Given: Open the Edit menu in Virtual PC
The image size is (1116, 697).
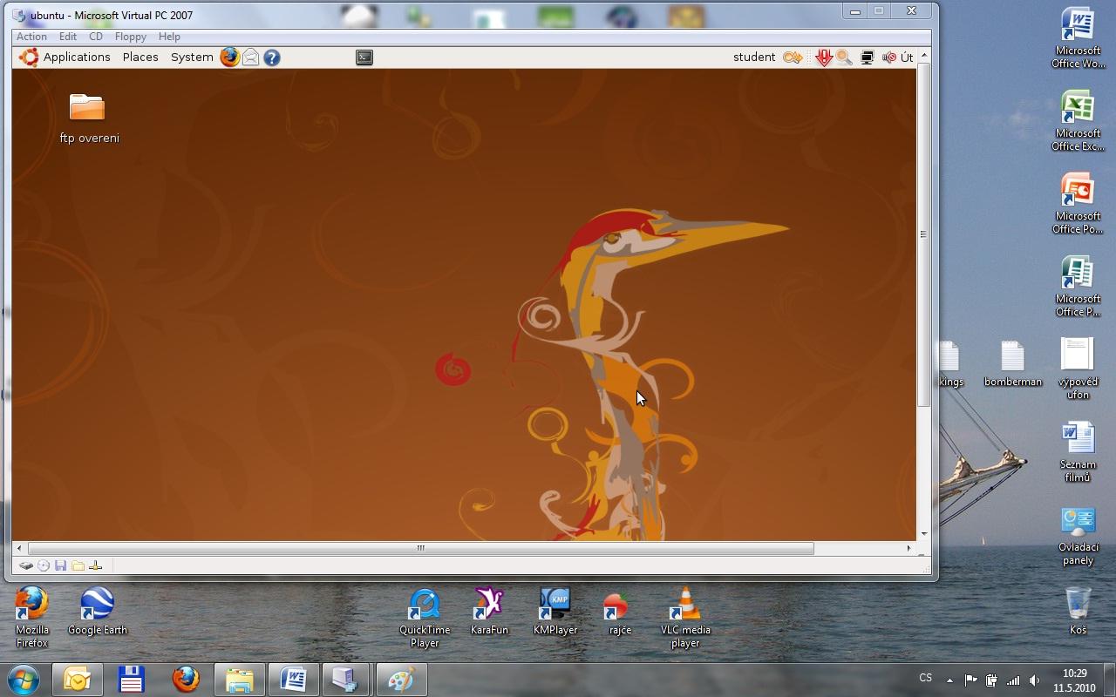Looking at the screenshot, I should point(68,37).
